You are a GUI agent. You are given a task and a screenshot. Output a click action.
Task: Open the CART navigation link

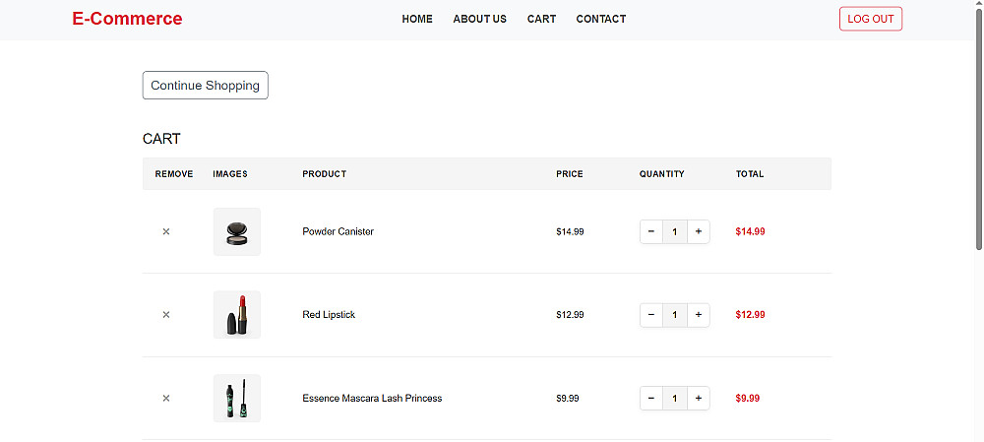click(x=541, y=19)
